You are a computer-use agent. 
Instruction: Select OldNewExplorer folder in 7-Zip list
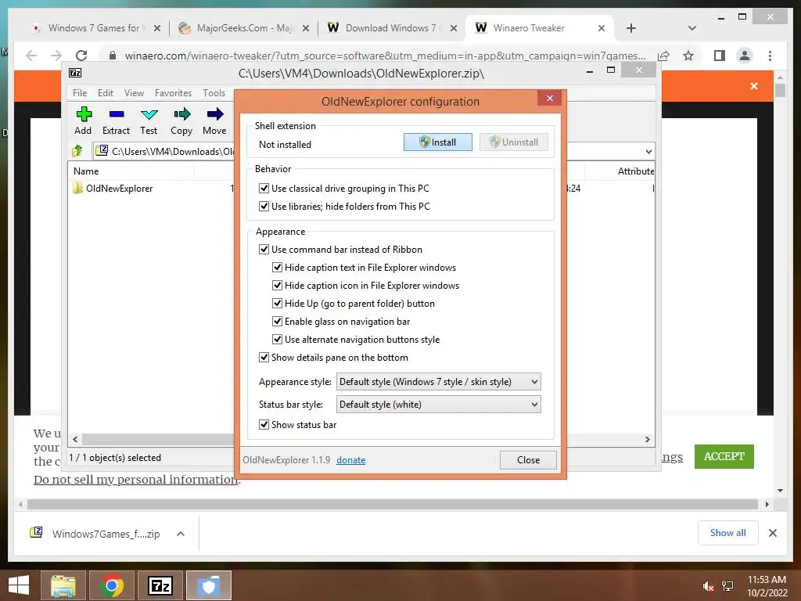coord(119,188)
